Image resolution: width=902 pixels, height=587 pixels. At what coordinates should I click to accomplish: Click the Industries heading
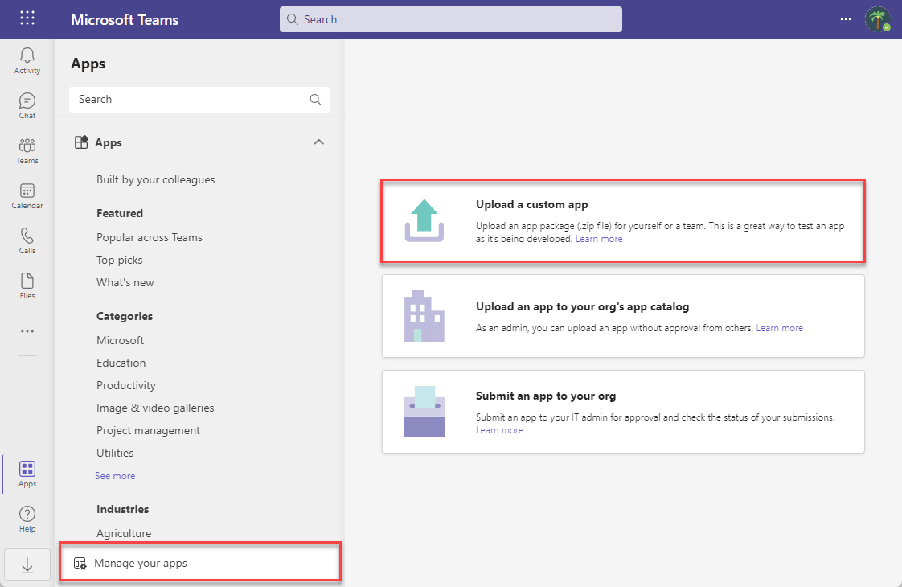122,509
